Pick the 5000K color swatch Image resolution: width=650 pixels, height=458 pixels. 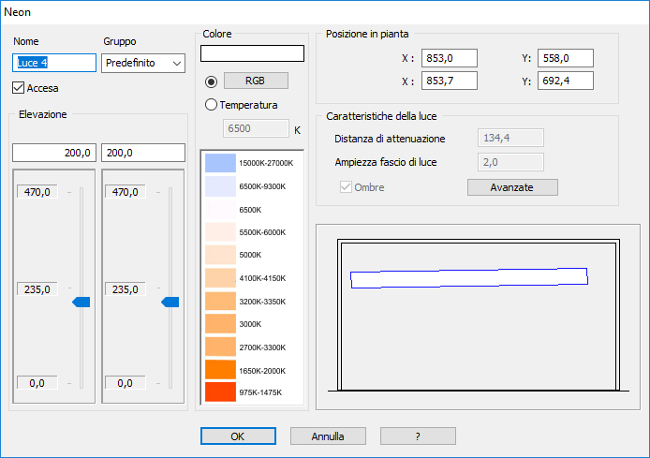point(220,255)
